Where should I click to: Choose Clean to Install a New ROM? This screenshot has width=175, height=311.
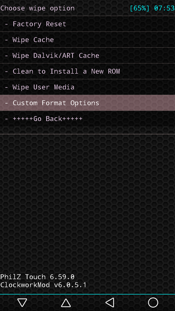pyautogui.click(x=87, y=71)
